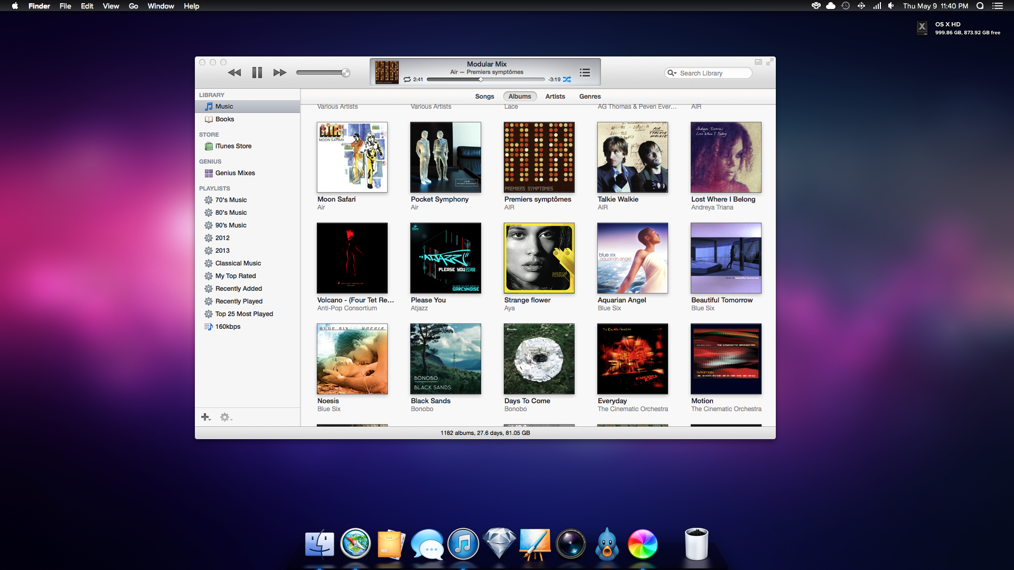Open the 90's Music playlist

(248, 225)
